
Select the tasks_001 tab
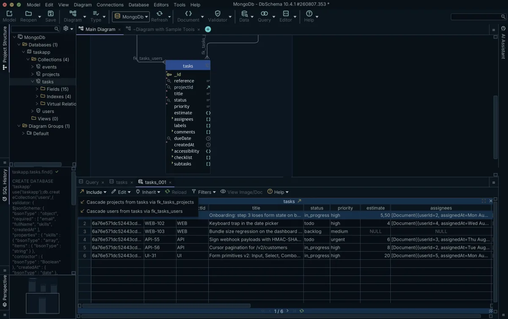(155, 182)
